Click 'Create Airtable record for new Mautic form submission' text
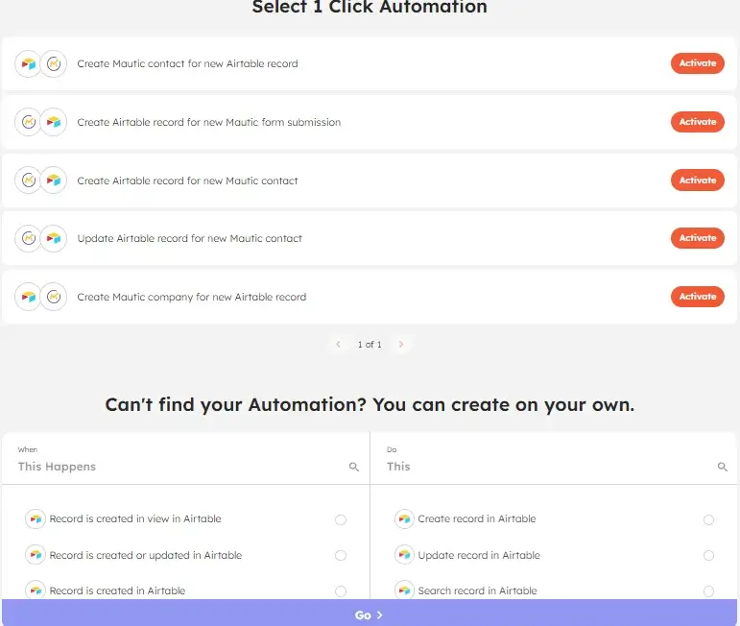Image resolution: width=740 pixels, height=626 pixels. (208, 122)
